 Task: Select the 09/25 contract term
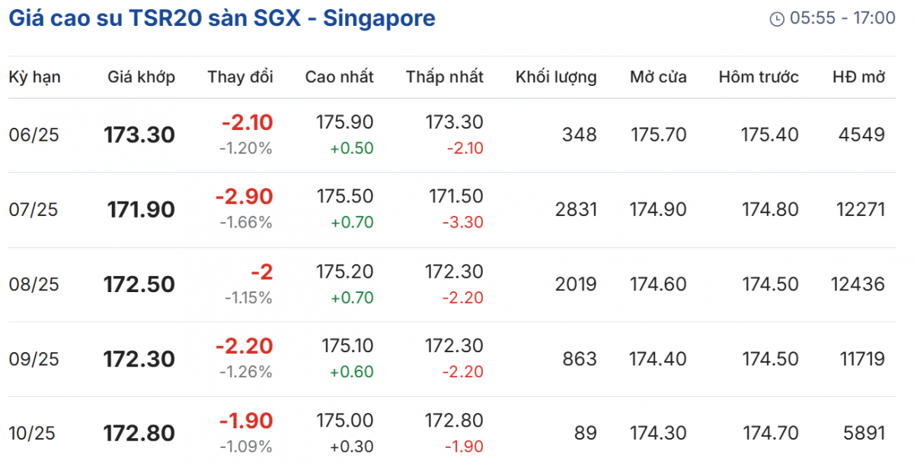tap(34, 359)
